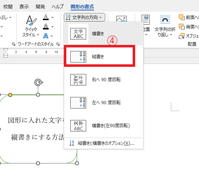Apply text fill color icon
This screenshot has width=199, height=194.
[x=46, y=17]
